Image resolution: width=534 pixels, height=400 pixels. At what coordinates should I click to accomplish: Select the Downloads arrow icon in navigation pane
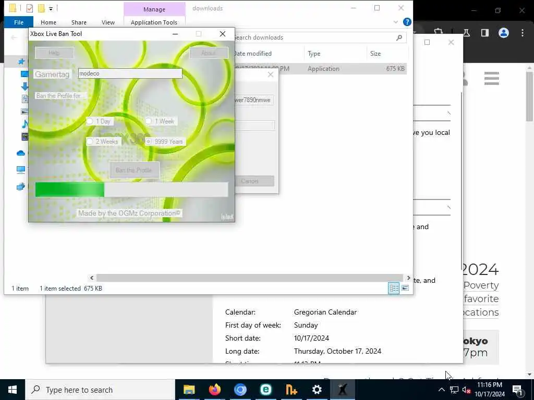pos(24,86)
